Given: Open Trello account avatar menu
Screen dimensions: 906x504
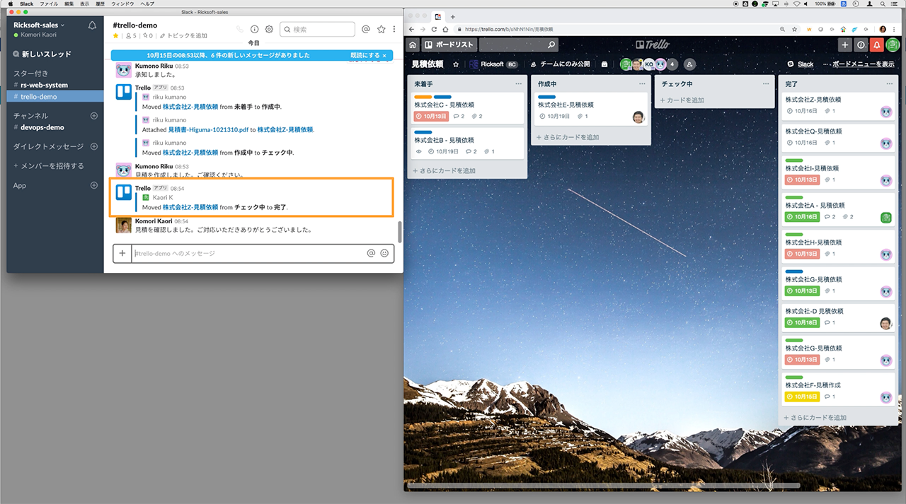Looking at the screenshot, I should [x=893, y=45].
